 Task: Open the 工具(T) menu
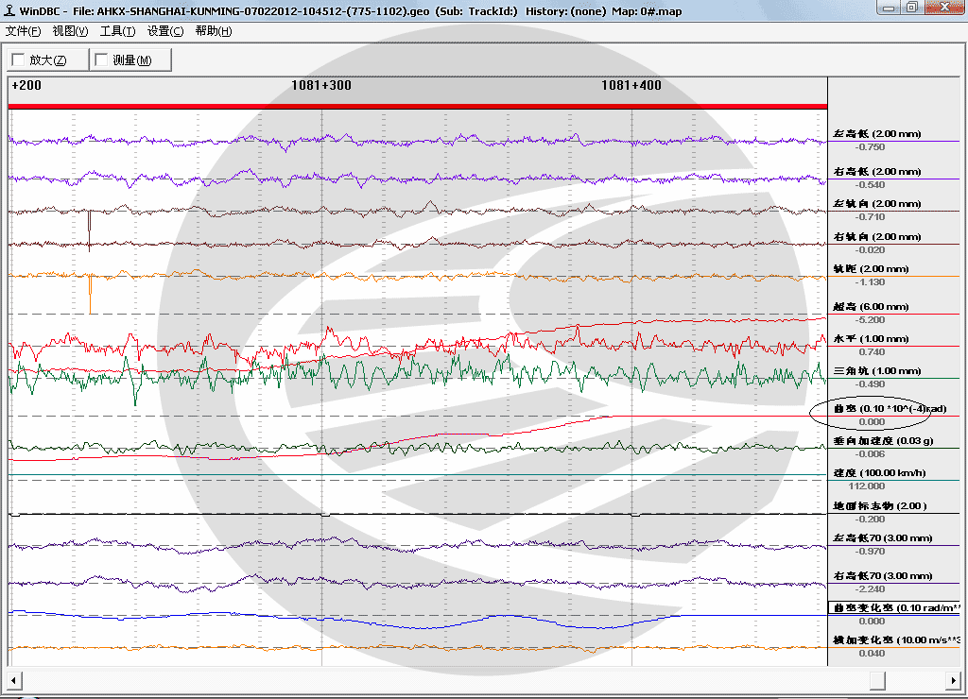[x=117, y=31]
